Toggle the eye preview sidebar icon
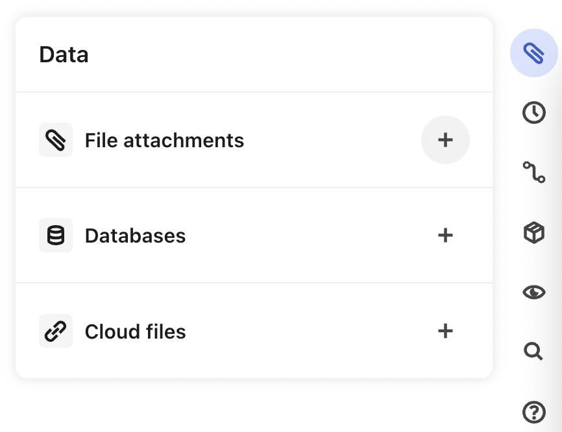562x432 pixels. point(533,292)
